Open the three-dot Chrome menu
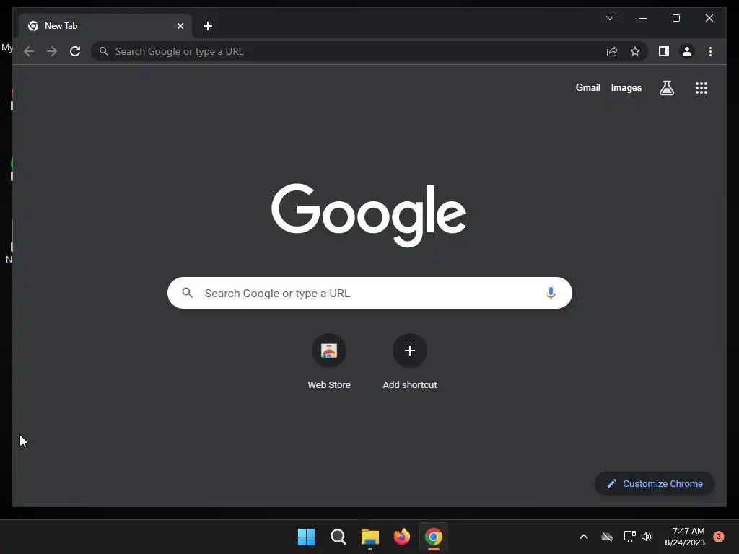This screenshot has width=739, height=554. point(710,51)
